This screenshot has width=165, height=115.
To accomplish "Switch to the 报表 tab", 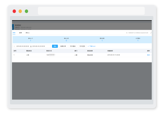I will coord(20,33).
